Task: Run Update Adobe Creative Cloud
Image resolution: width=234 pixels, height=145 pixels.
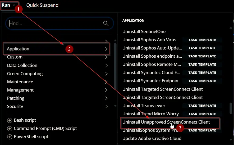Action: pyautogui.click(x=152, y=138)
